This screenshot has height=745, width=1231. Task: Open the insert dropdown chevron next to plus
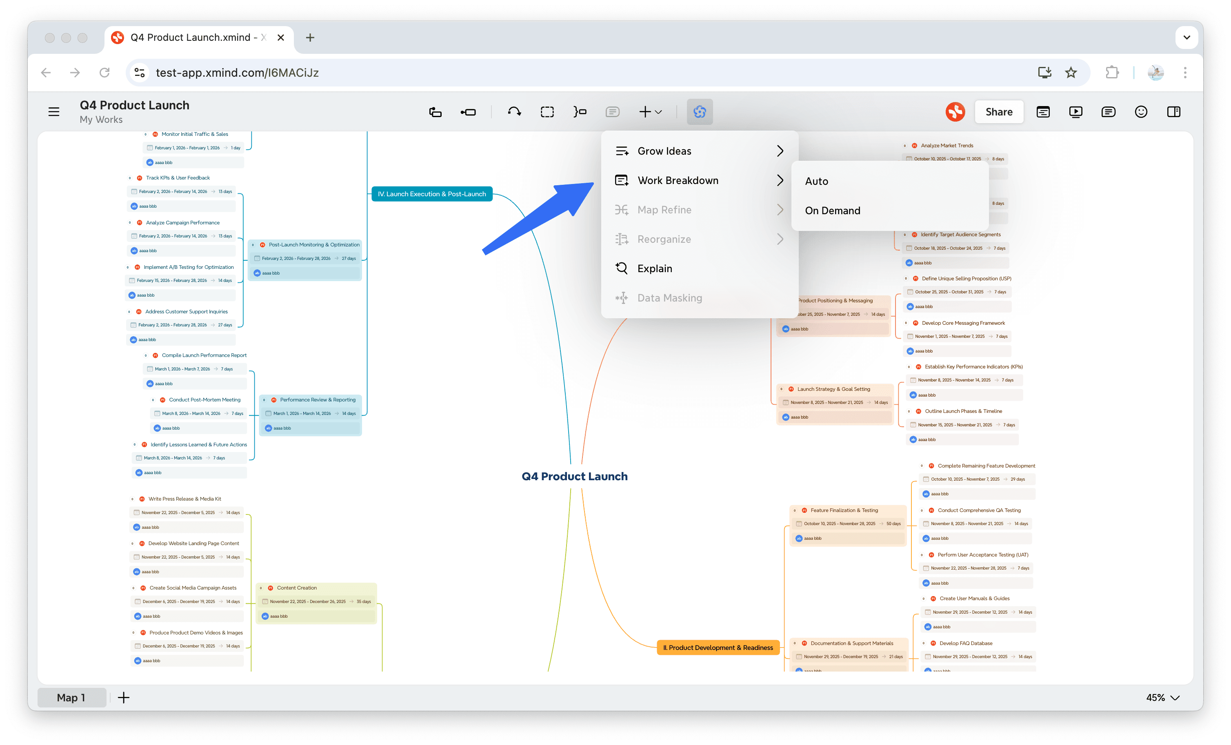click(x=658, y=111)
